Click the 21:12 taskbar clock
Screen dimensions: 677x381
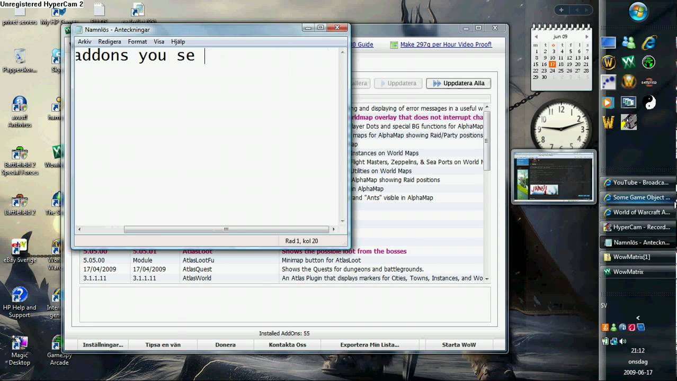638,350
